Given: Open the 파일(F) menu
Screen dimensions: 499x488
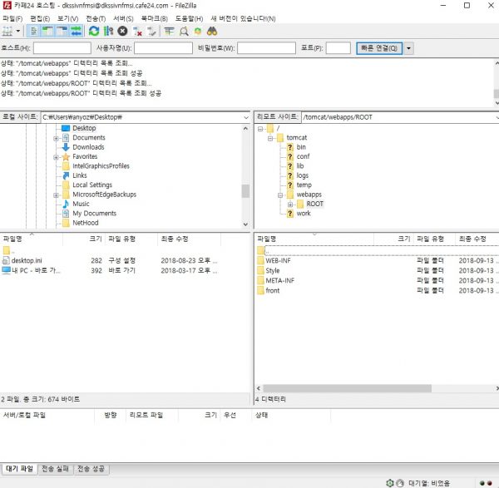Looking at the screenshot, I should [x=12, y=18].
